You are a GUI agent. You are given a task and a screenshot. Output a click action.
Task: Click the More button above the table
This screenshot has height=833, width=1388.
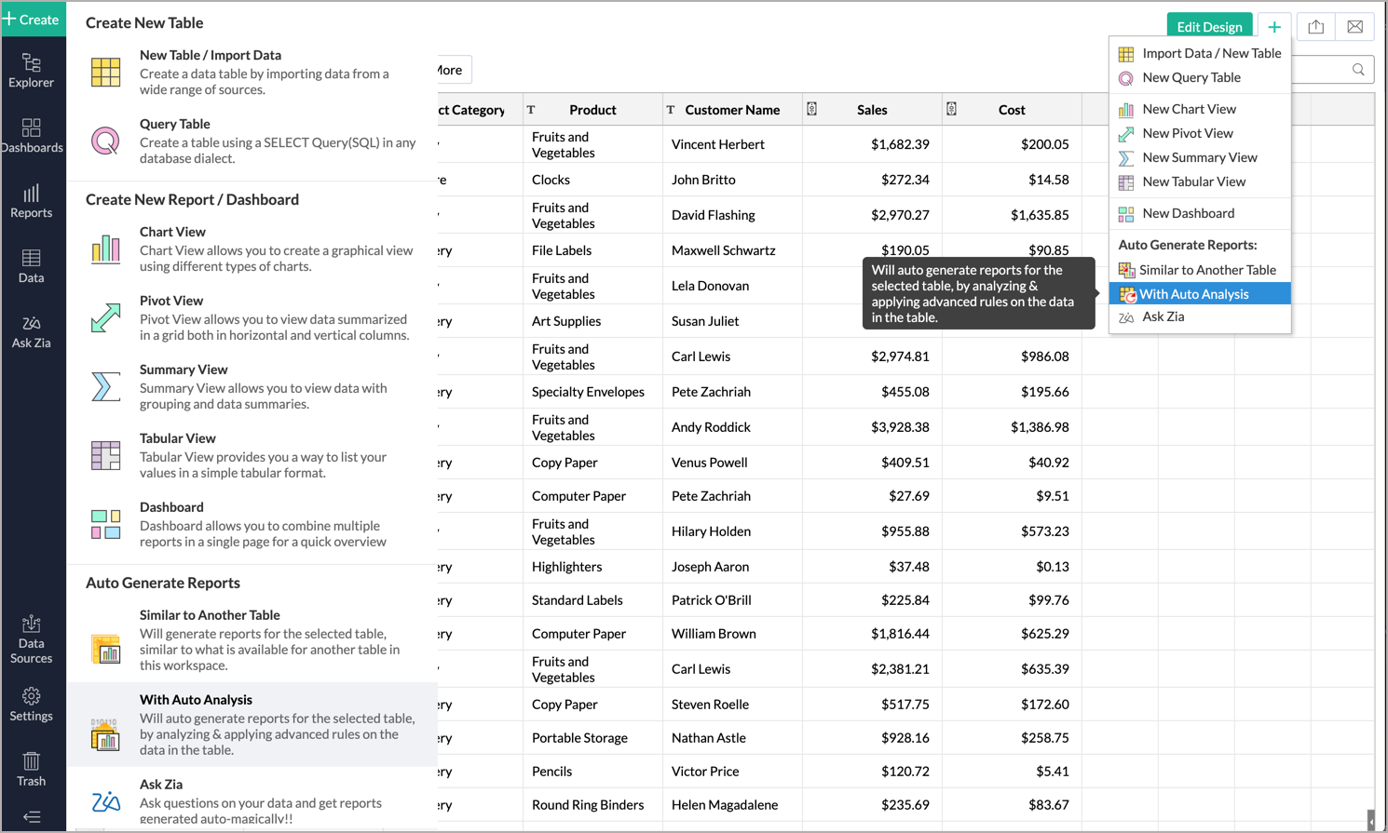click(454, 70)
